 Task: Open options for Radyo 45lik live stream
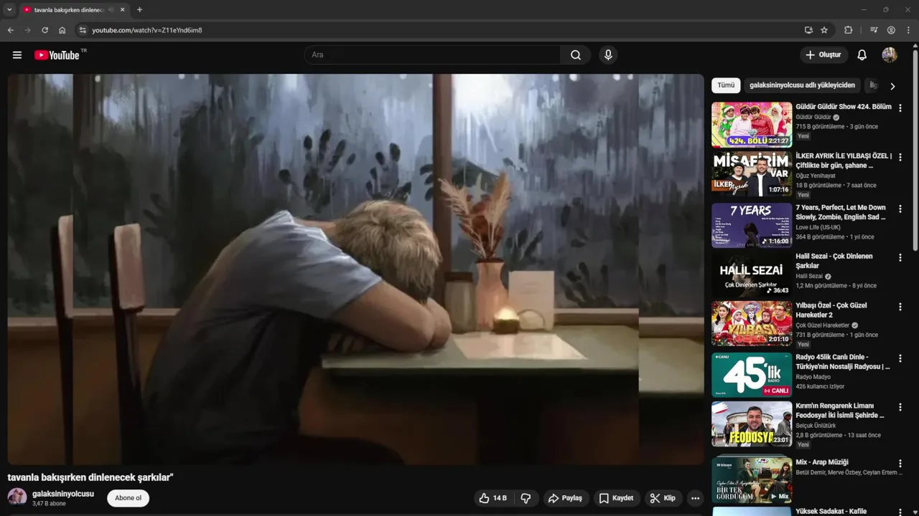(x=900, y=358)
